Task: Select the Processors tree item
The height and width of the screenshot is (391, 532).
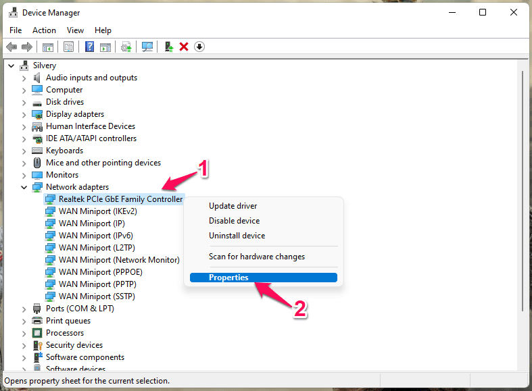Action: tap(65, 333)
